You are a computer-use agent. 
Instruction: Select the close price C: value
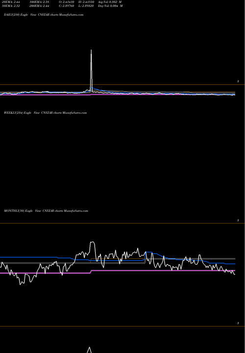tap(67, 6)
